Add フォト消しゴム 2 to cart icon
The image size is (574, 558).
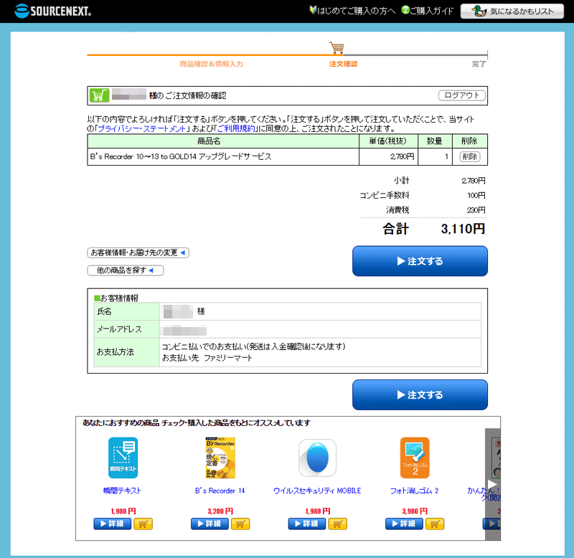tap(435, 524)
